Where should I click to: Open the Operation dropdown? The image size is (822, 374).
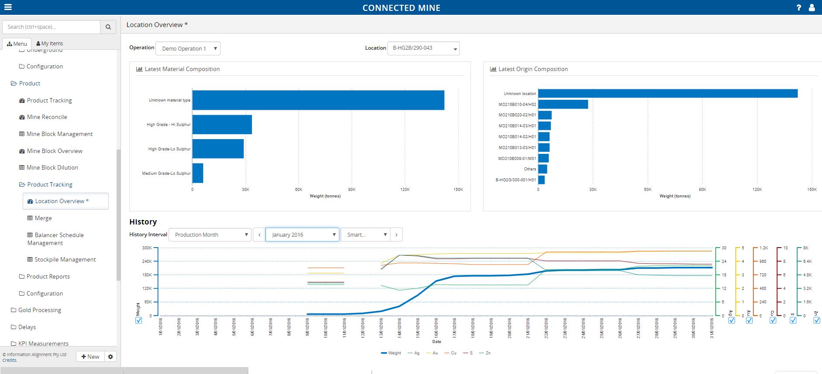(x=188, y=48)
